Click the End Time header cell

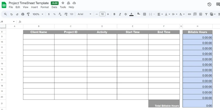164,32
